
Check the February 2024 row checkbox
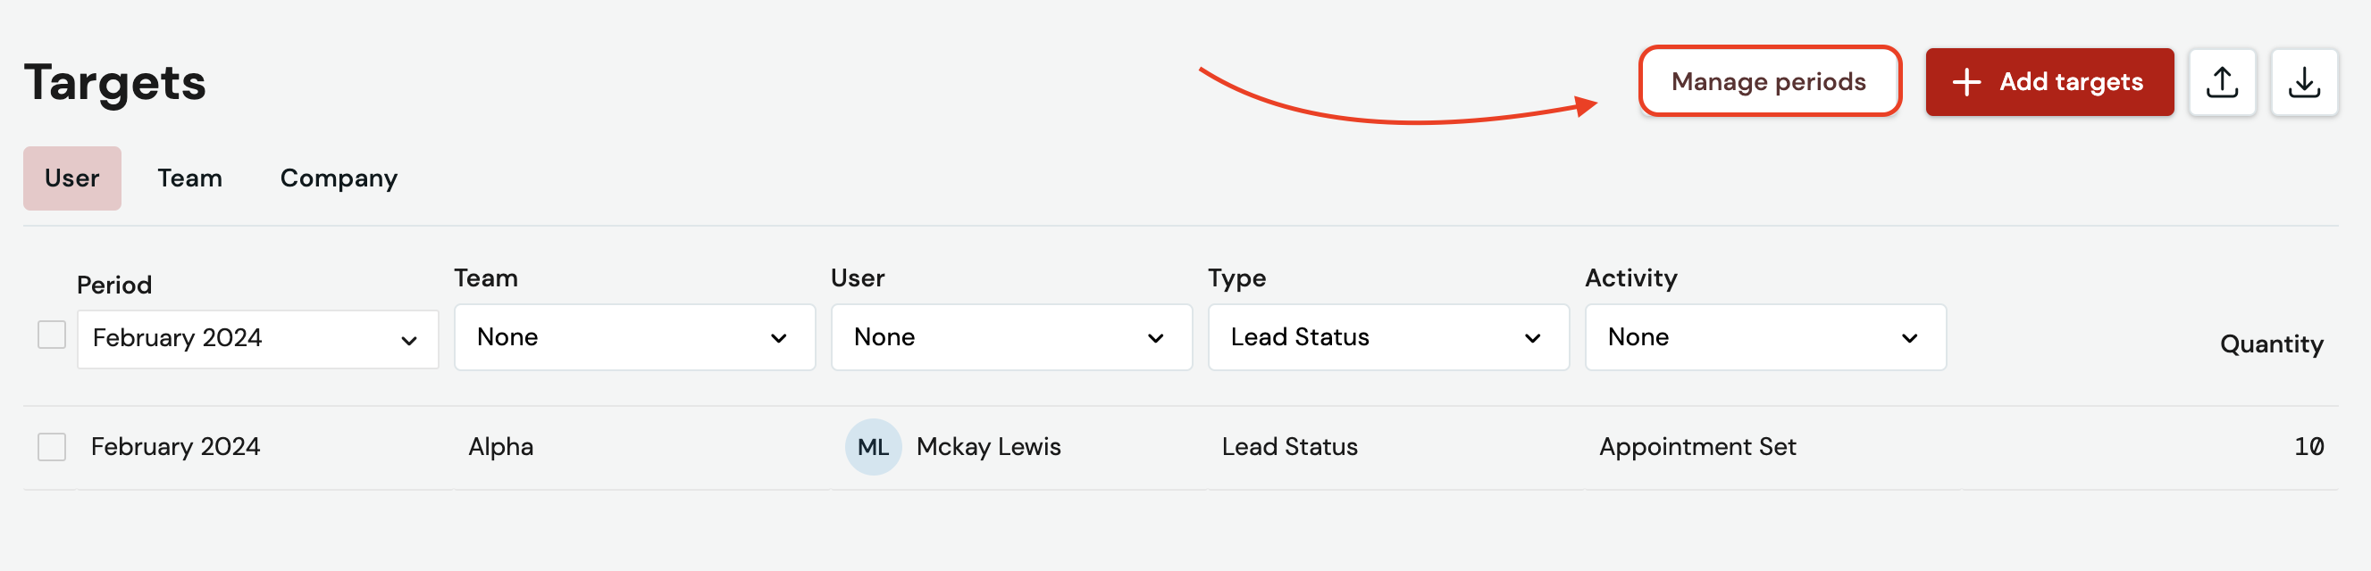click(x=52, y=447)
